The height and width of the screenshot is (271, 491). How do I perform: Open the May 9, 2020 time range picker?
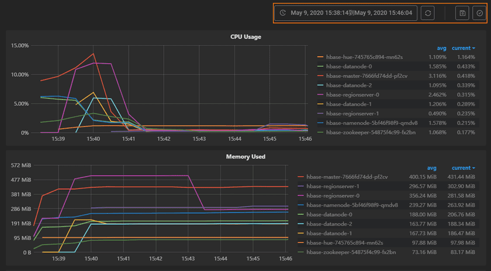click(351, 13)
